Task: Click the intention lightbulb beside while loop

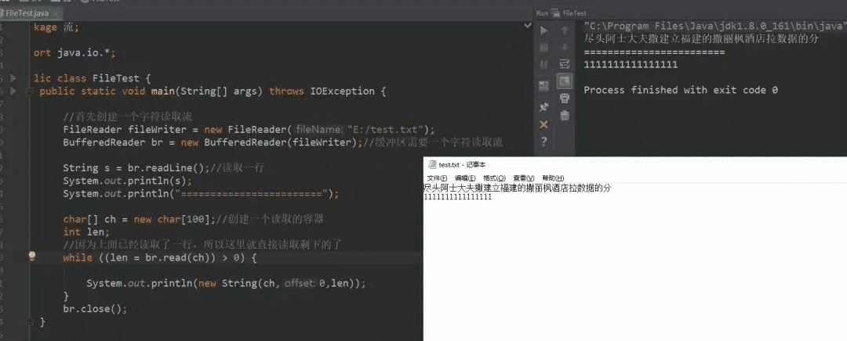Action: click(32, 256)
